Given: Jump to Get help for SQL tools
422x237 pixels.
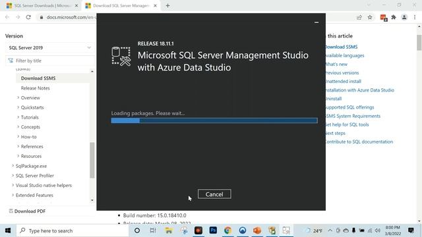Looking at the screenshot, I should point(347,124).
